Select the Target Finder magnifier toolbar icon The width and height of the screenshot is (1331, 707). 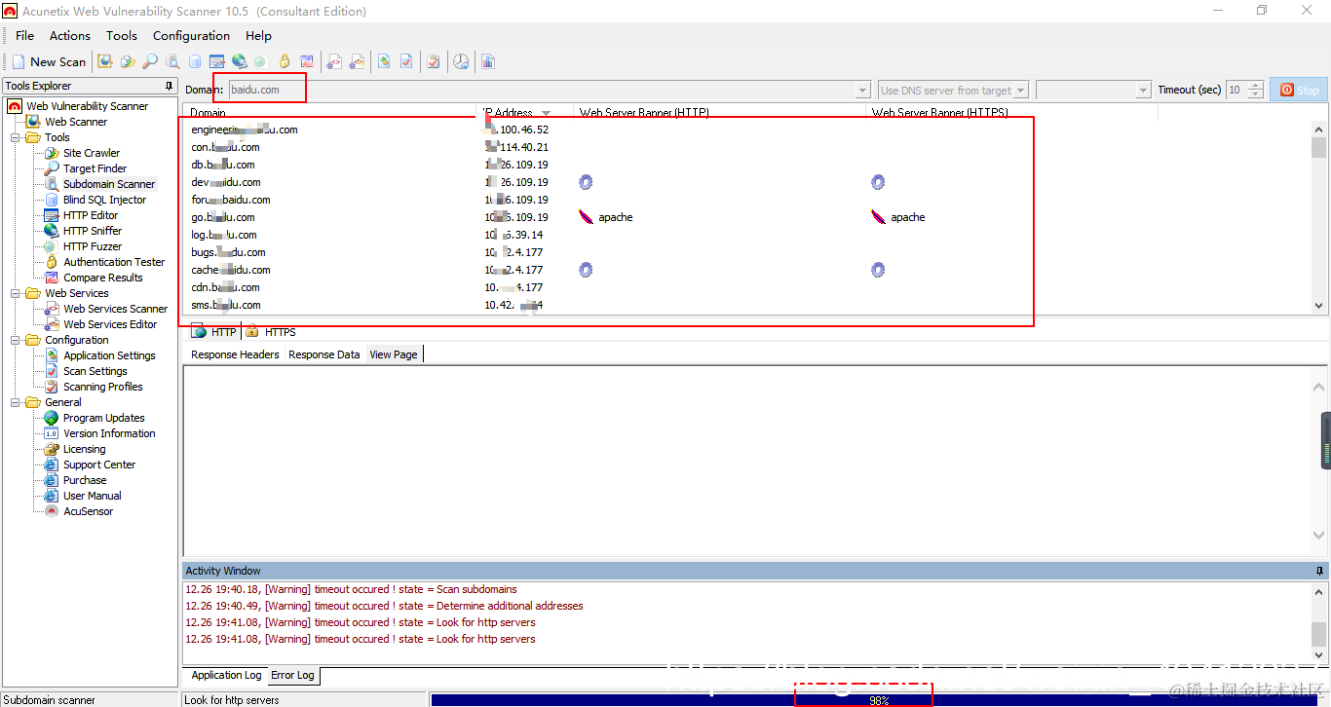150,61
